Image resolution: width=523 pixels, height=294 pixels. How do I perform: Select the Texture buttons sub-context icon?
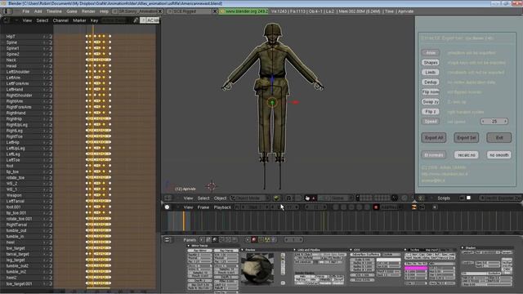click(x=261, y=239)
